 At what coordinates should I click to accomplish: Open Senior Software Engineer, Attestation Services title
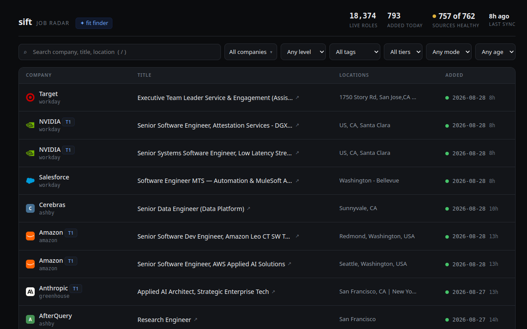click(x=215, y=125)
